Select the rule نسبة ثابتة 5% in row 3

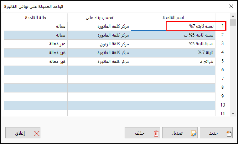pos(173,44)
